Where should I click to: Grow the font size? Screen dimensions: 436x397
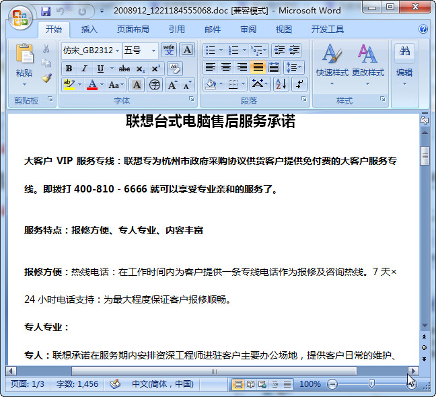pyautogui.click(x=172, y=85)
